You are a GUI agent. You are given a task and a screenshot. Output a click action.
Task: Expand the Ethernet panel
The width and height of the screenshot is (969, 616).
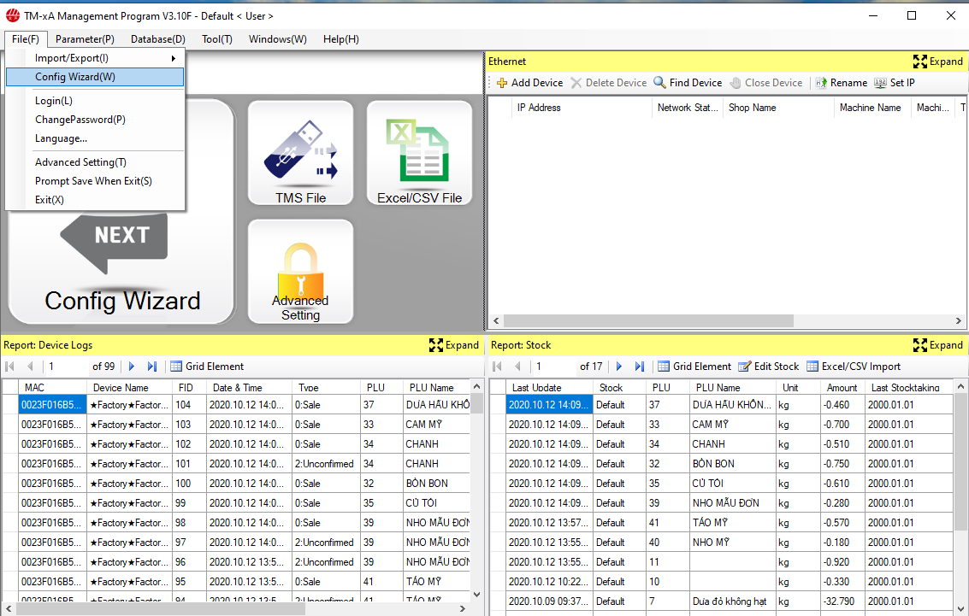coord(937,62)
